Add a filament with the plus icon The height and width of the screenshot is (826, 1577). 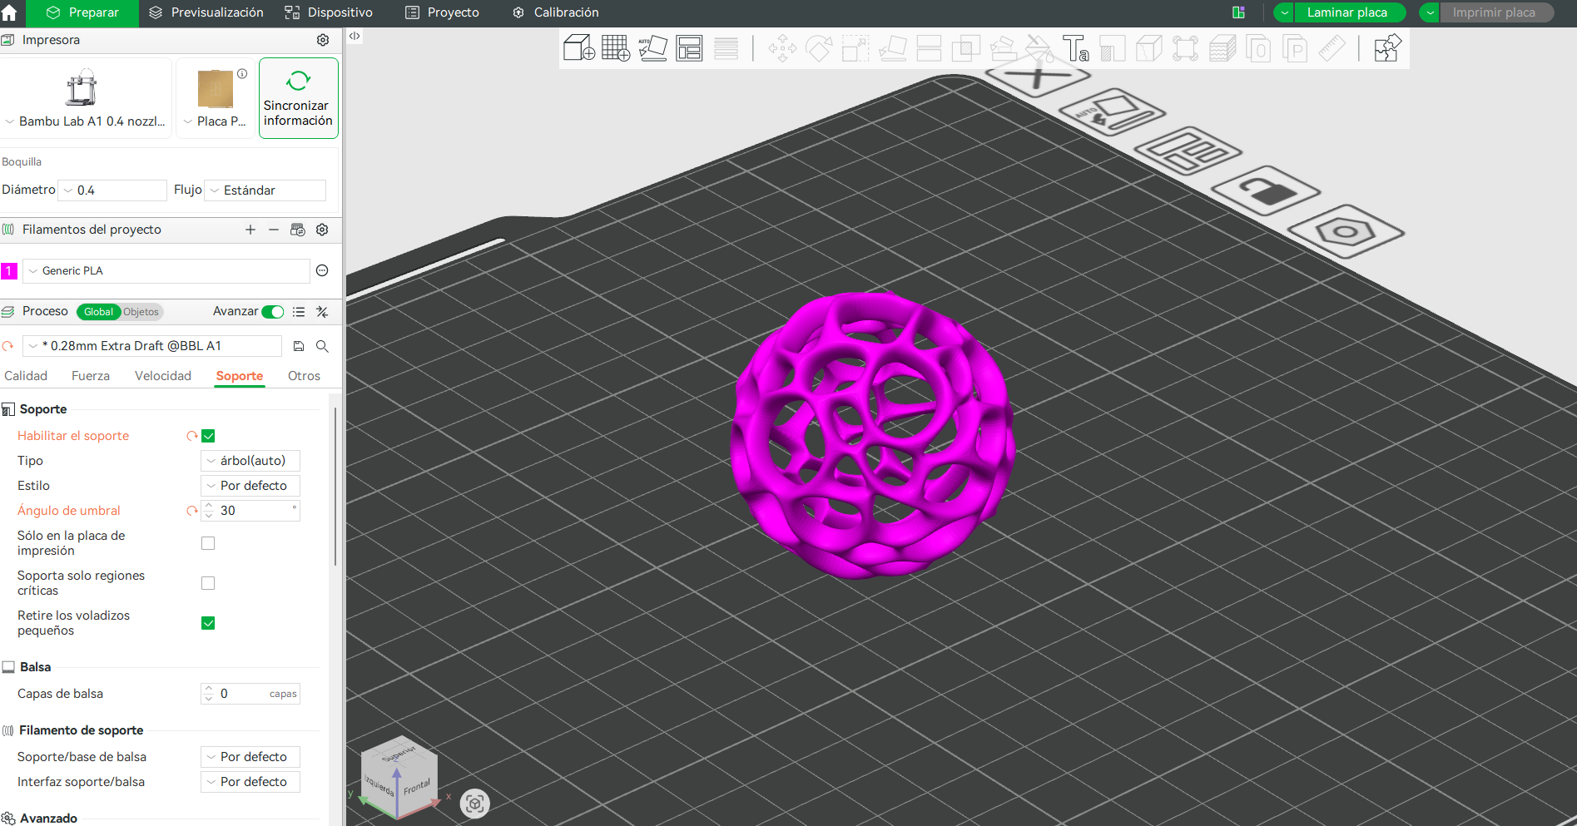250,230
